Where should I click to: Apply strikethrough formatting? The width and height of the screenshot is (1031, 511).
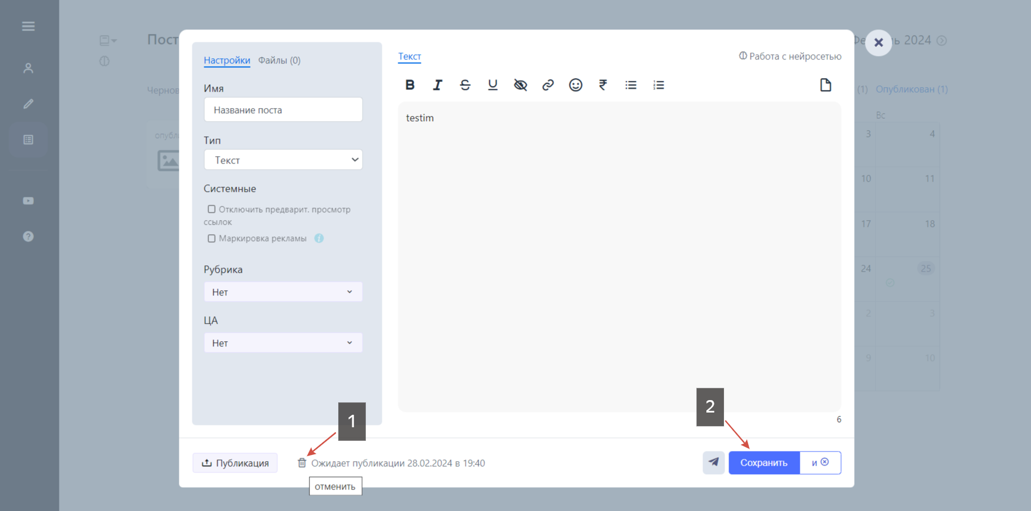pos(465,85)
